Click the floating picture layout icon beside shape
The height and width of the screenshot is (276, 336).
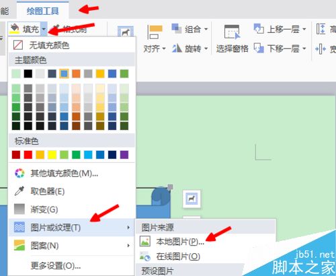click(x=192, y=199)
